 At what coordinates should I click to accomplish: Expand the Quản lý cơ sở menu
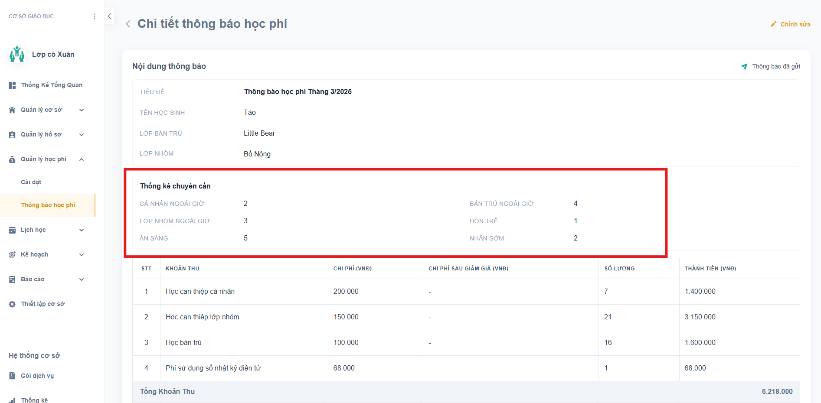(x=82, y=110)
